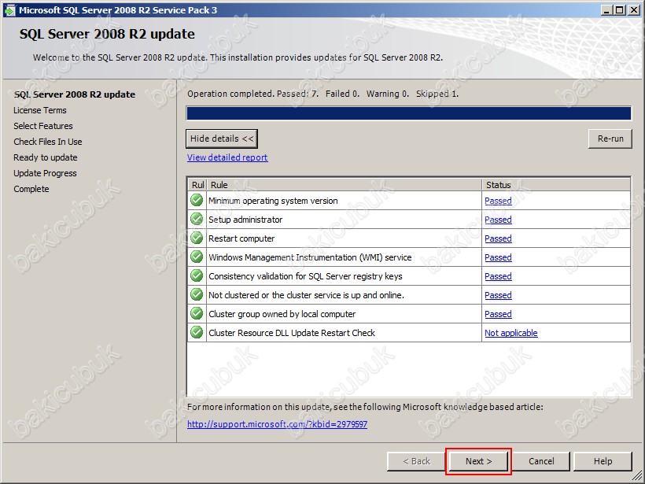Screen dimensions: 645x484
Task: Click the 'Restart computer' rule text
Action: click(x=241, y=238)
